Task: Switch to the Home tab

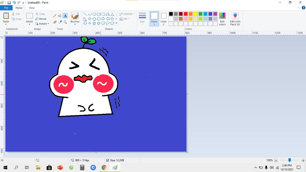Action: (x=19, y=8)
